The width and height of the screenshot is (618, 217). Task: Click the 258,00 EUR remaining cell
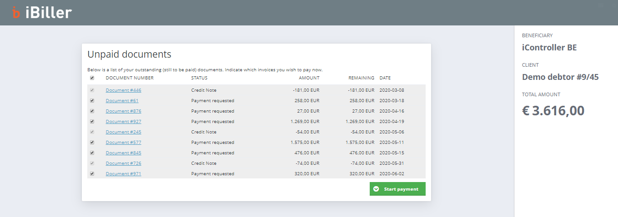(x=362, y=100)
